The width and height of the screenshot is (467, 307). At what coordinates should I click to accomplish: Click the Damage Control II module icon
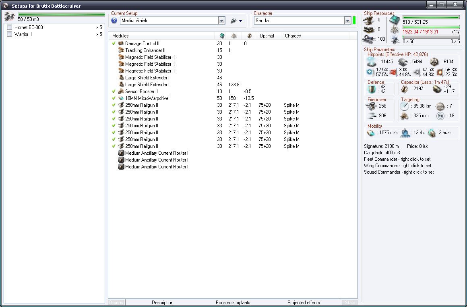(x=121, y=44)
